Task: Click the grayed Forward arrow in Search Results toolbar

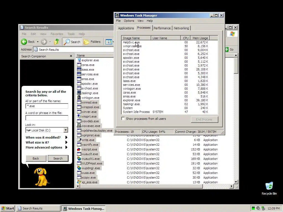Action: point(44,42)
